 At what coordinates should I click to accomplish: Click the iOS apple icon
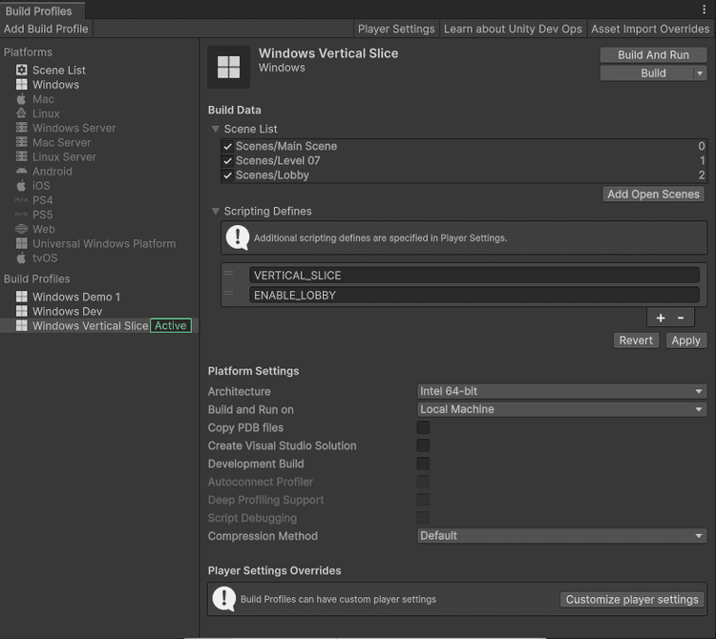pos(21,186)
